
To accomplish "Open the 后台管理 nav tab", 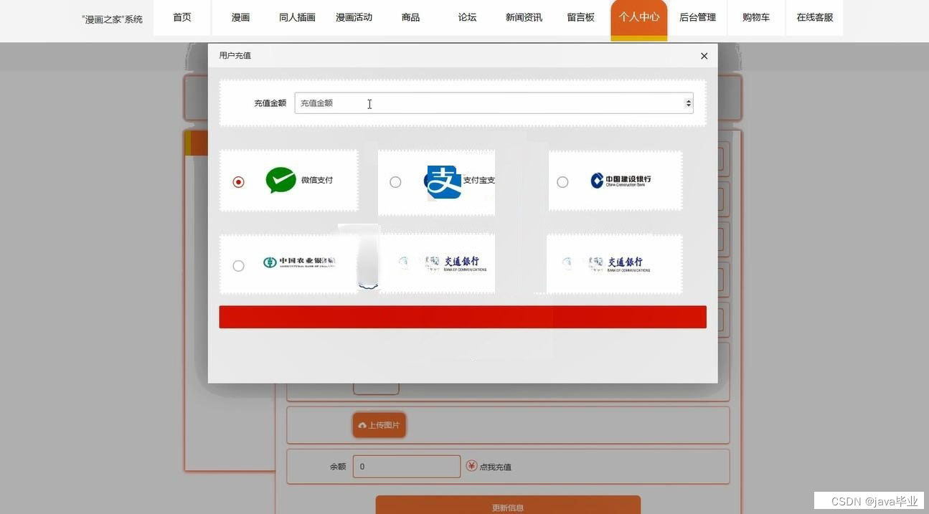I will [697, 17].
